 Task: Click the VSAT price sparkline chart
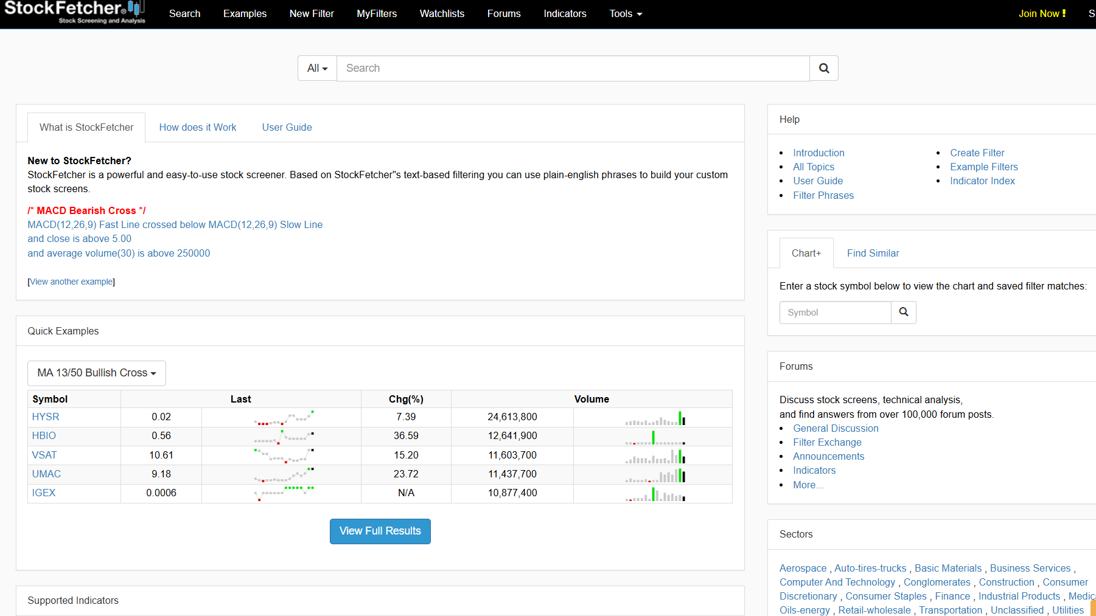284,455
